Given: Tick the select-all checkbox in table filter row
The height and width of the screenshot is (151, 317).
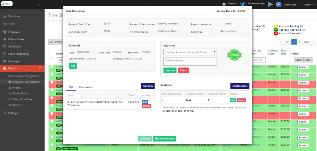Looking at the screenshot, I should (x=52, y=59).
